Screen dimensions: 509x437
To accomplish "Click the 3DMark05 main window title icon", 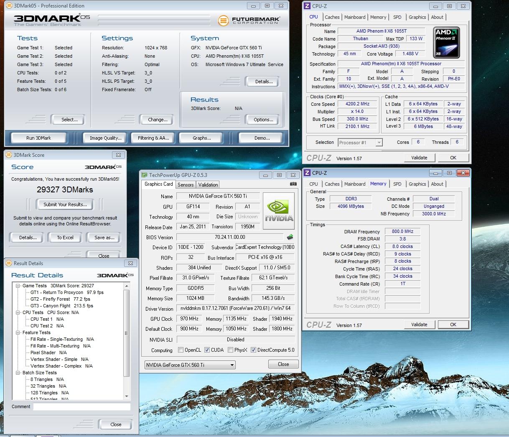I will click(9, 6).
